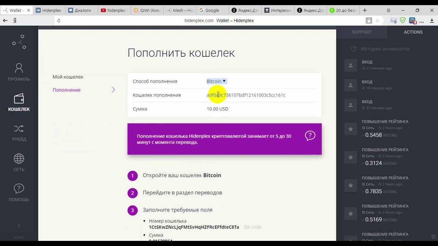Click step 3 Заполните требуемые поля
The image size is (438, 246).
point(178,210)
